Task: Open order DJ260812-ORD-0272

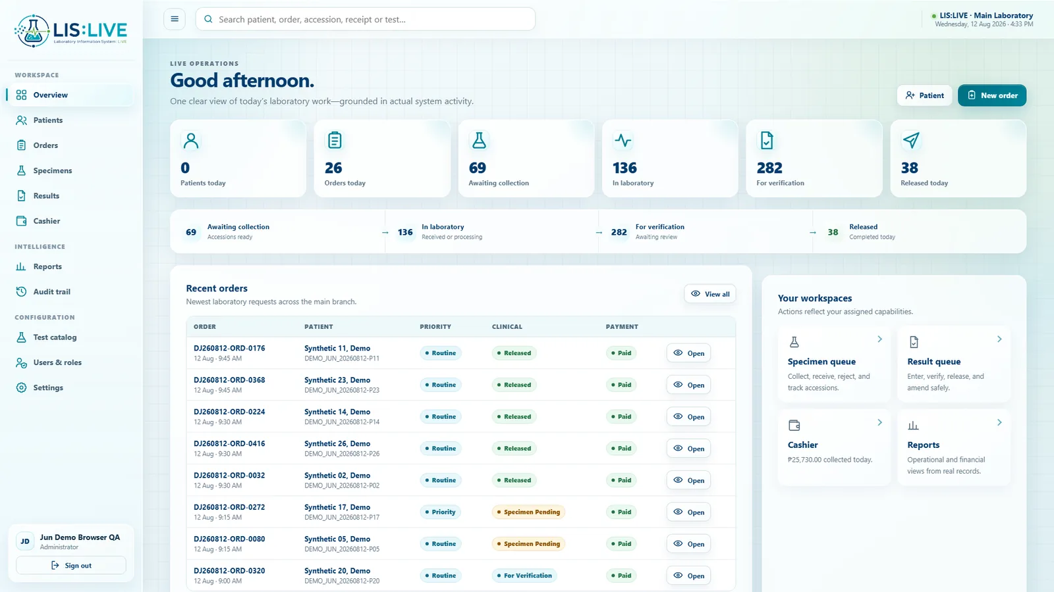Action: [688, 512]
